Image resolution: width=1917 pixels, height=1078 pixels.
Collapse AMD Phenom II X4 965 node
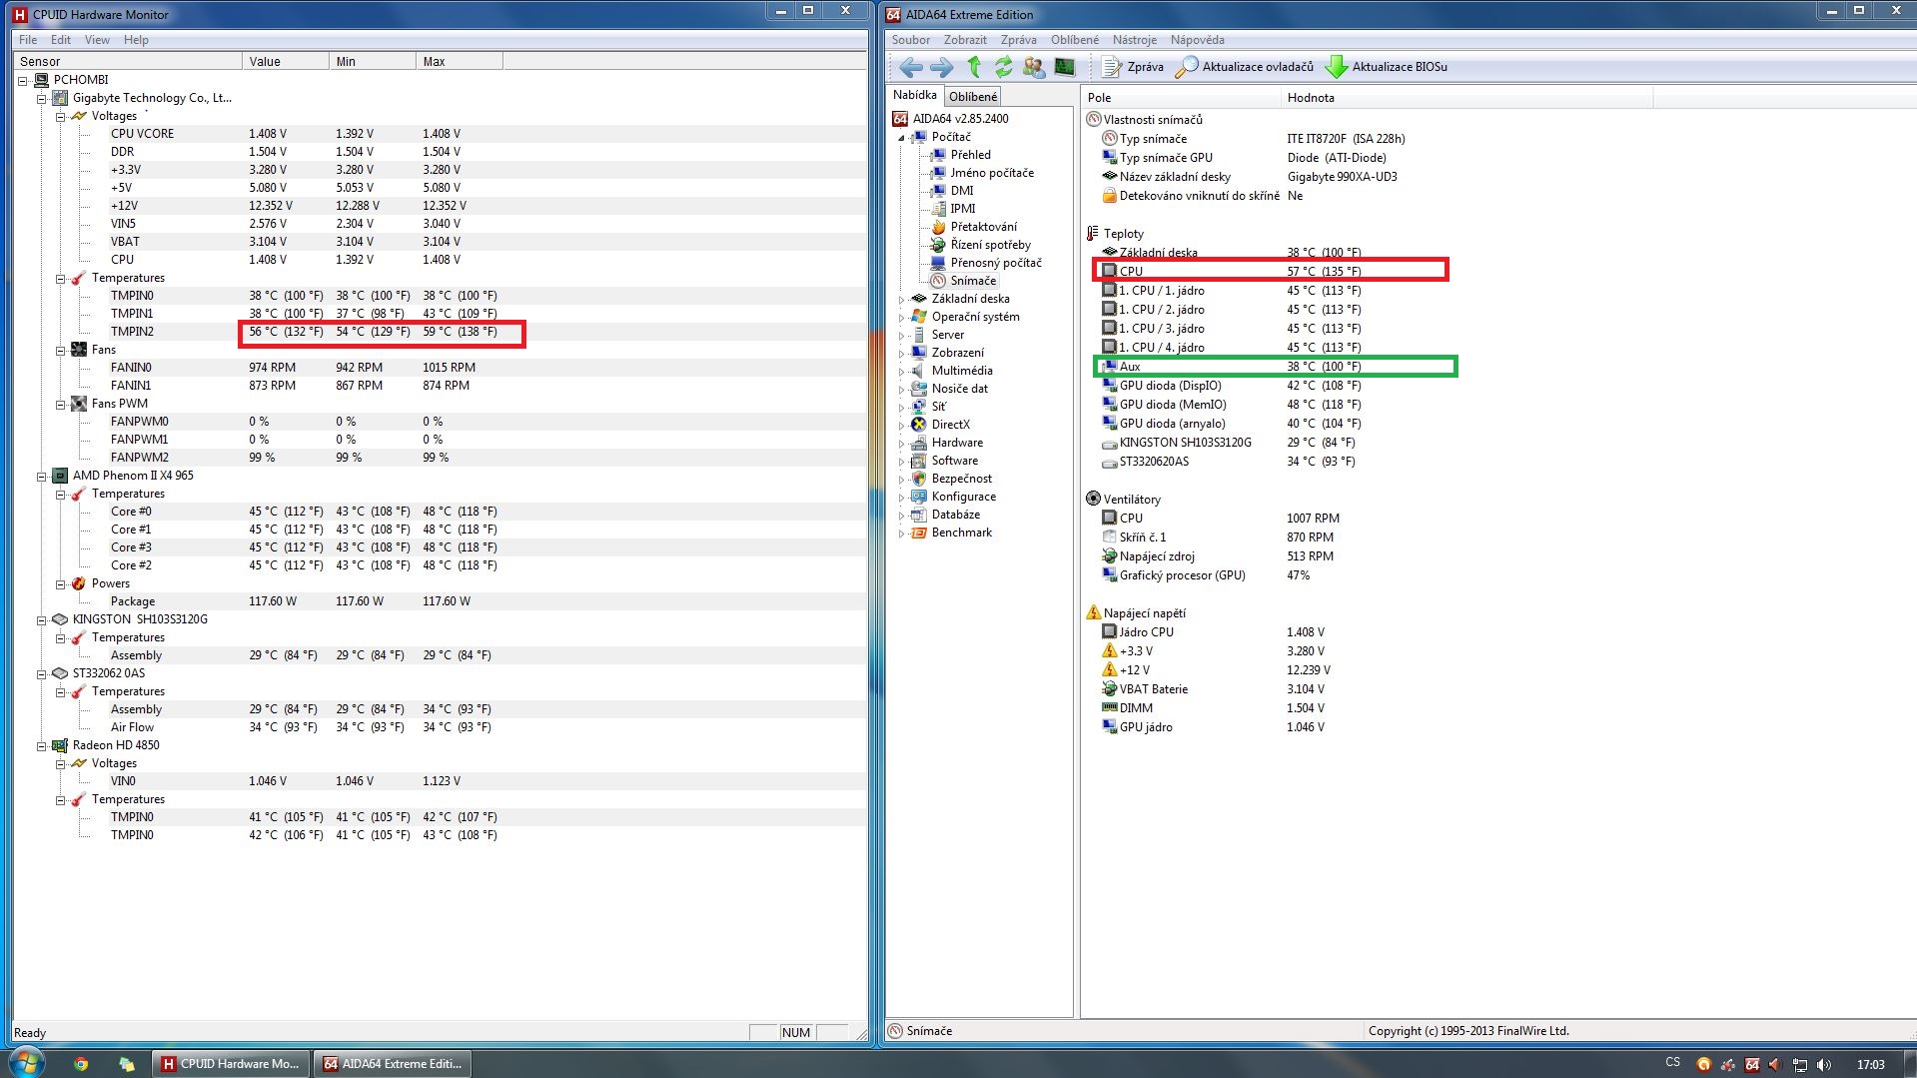(42, 476)
